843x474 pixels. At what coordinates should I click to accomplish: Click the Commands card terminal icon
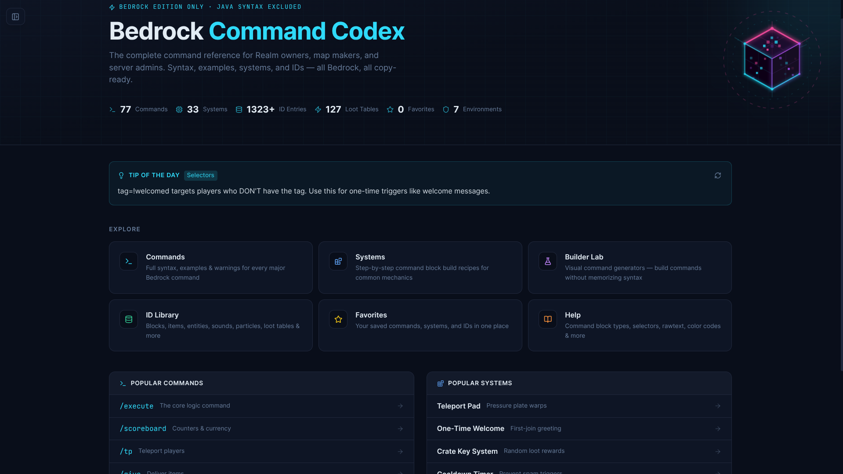click(x=129, y=261)
